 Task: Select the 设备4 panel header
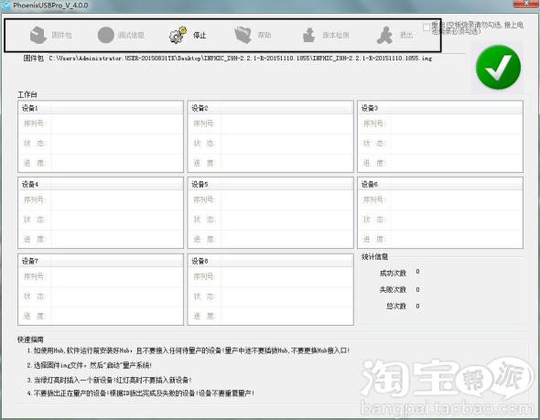(101, 185)
